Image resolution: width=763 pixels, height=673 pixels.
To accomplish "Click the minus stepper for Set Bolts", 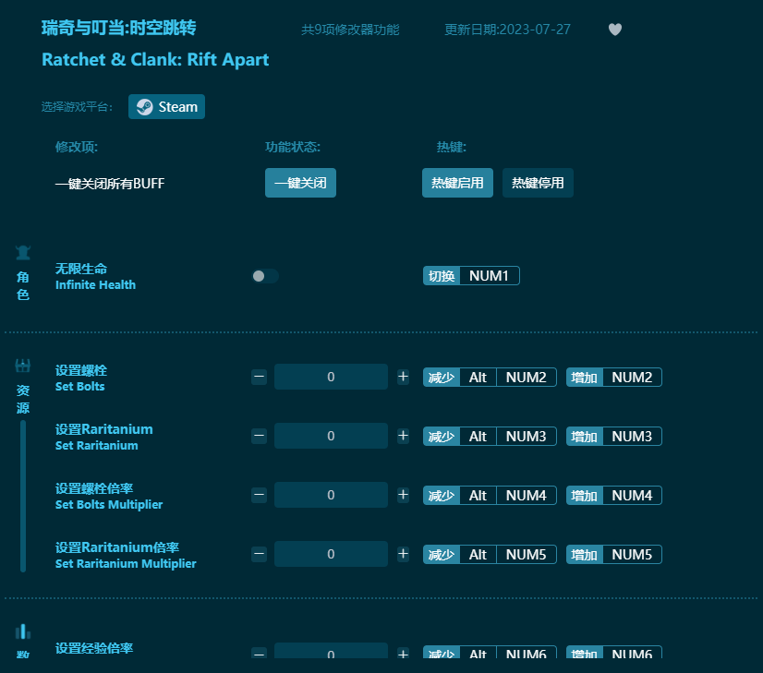I will (259, 376).
